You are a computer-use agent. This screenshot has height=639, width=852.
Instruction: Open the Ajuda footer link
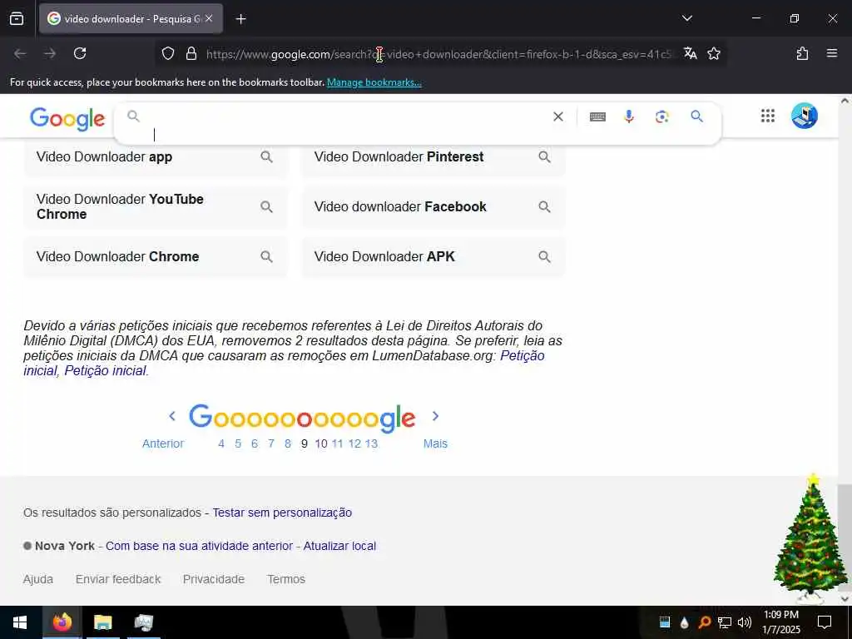pyautogui.click(x=38, y=579)
